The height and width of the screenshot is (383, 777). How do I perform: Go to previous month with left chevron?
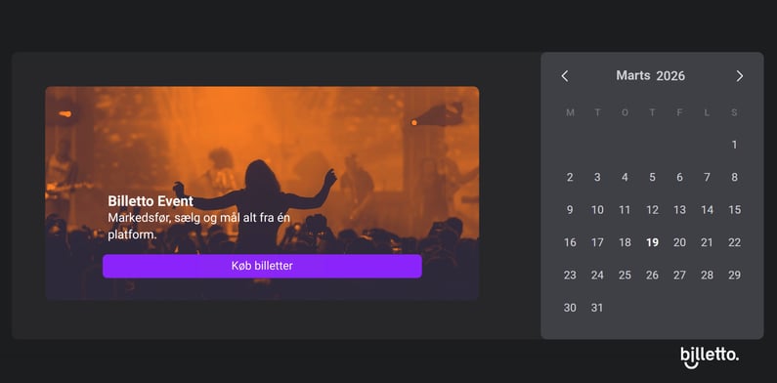tap(564, 76)
